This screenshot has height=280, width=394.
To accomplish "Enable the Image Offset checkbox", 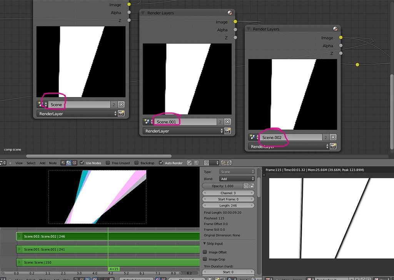I will pos(205,252).
